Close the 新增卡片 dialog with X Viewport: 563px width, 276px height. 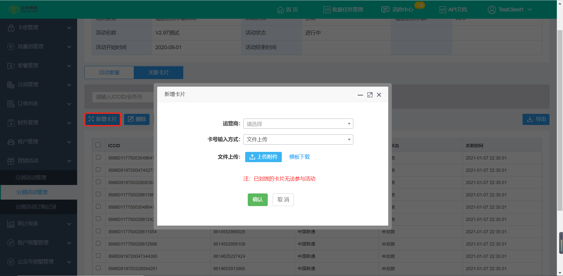click(x=379, y=95)
